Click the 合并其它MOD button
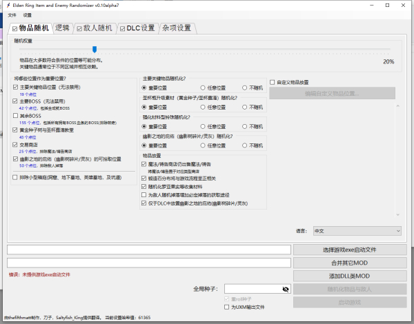This screenshot has height=324, width=414. [349, 263]
